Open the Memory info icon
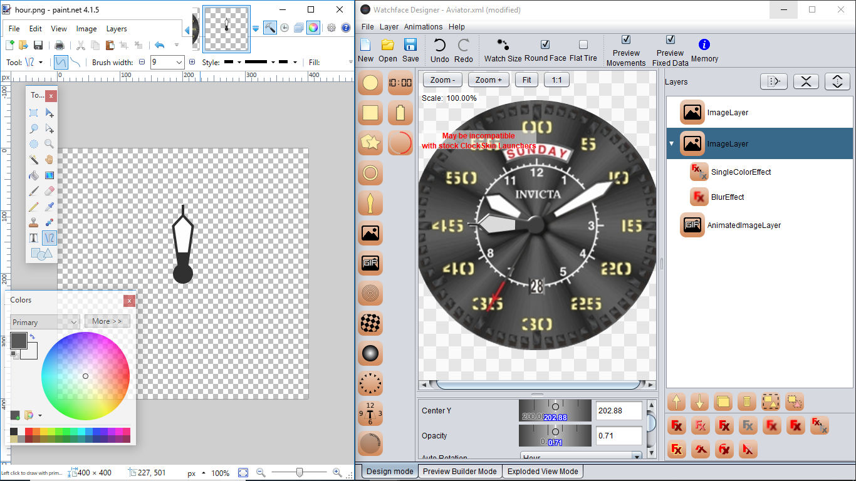Screen dimensions: 856x481 tap(704, 44)
